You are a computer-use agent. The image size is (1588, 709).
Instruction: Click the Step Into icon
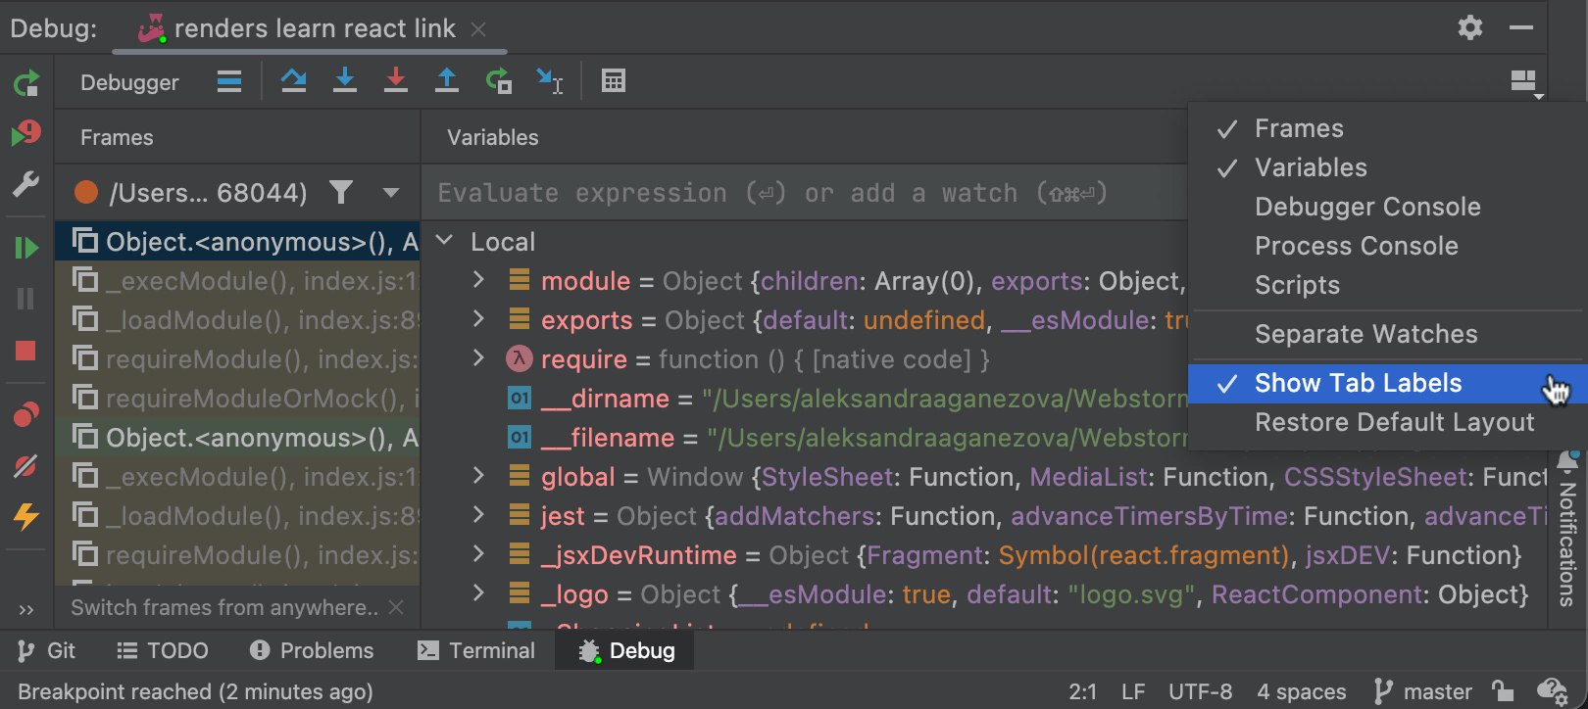click(345, 81)
